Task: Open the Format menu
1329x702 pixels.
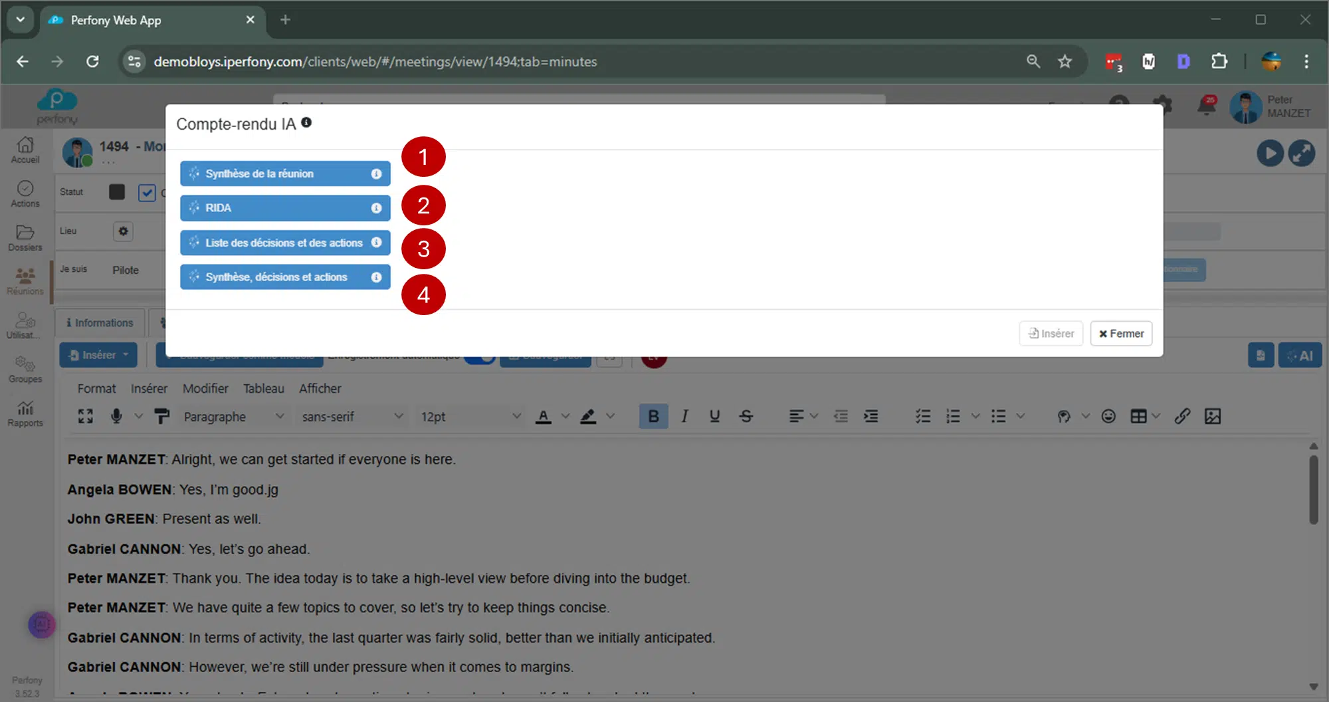Action: point(96,388)
